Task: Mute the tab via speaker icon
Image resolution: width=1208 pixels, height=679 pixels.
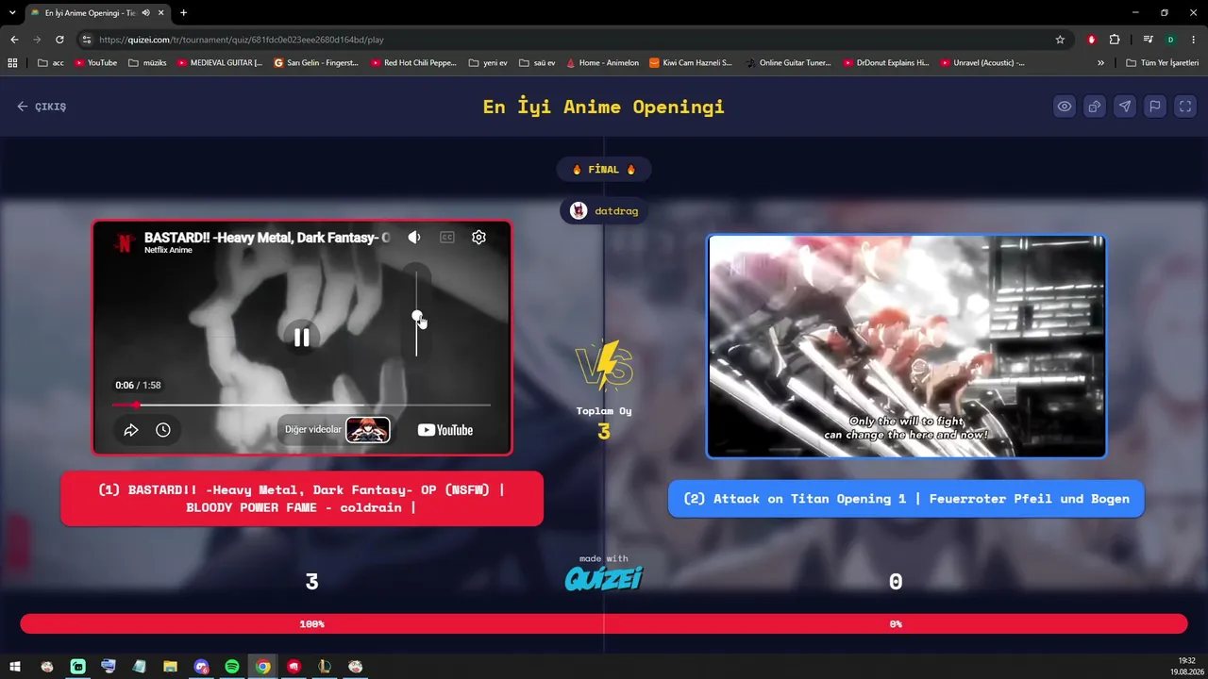Action: point(145,13)
